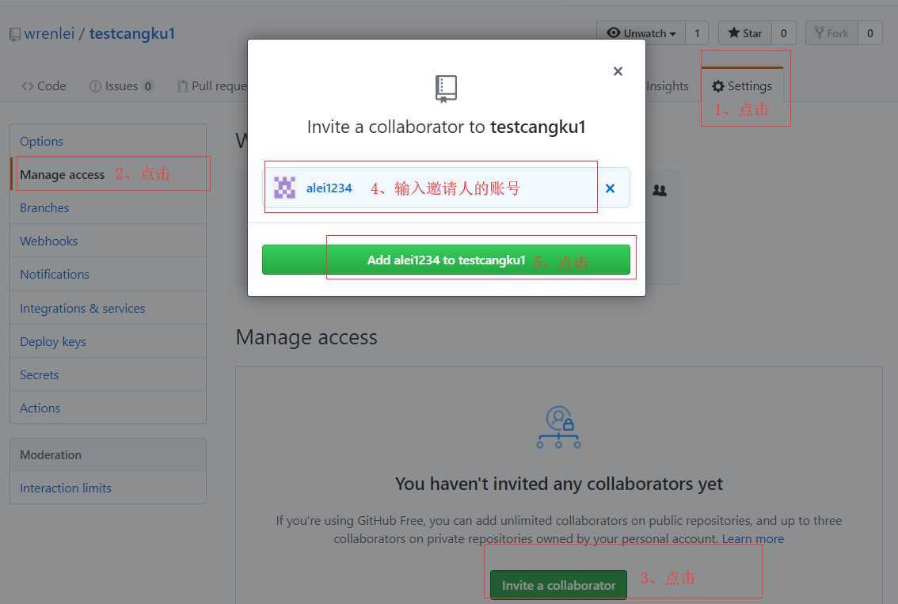Click the alei1234 username in invite field
898x604 pixels.
[x=329, y=188]
